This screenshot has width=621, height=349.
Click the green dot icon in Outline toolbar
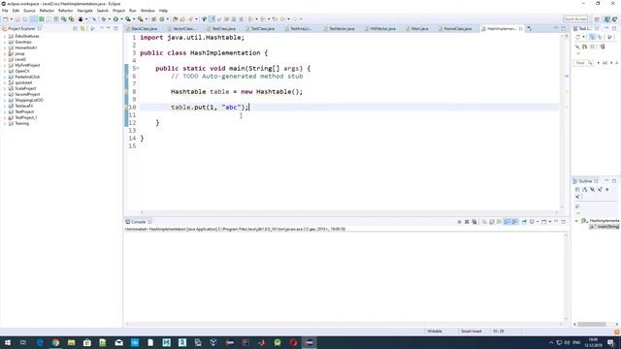(x=607, y=190)
